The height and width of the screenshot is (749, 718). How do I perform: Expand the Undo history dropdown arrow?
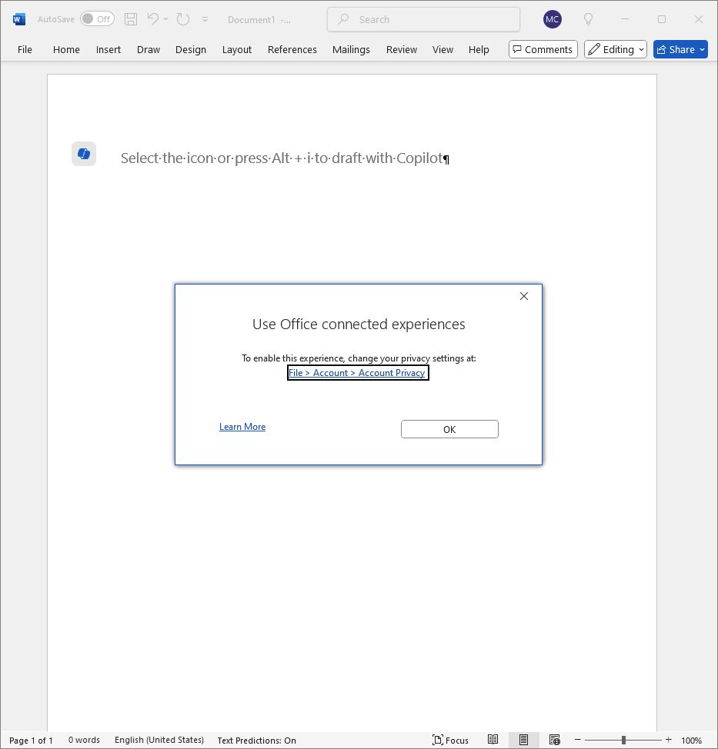point(166,19)
